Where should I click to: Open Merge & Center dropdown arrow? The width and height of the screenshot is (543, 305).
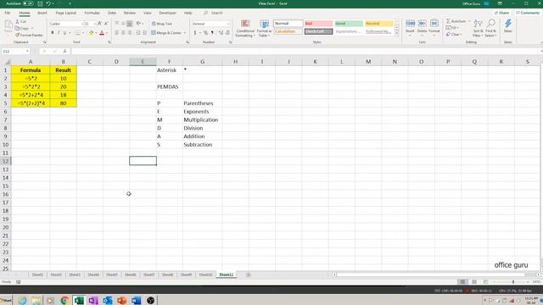(x=185, y=33)
